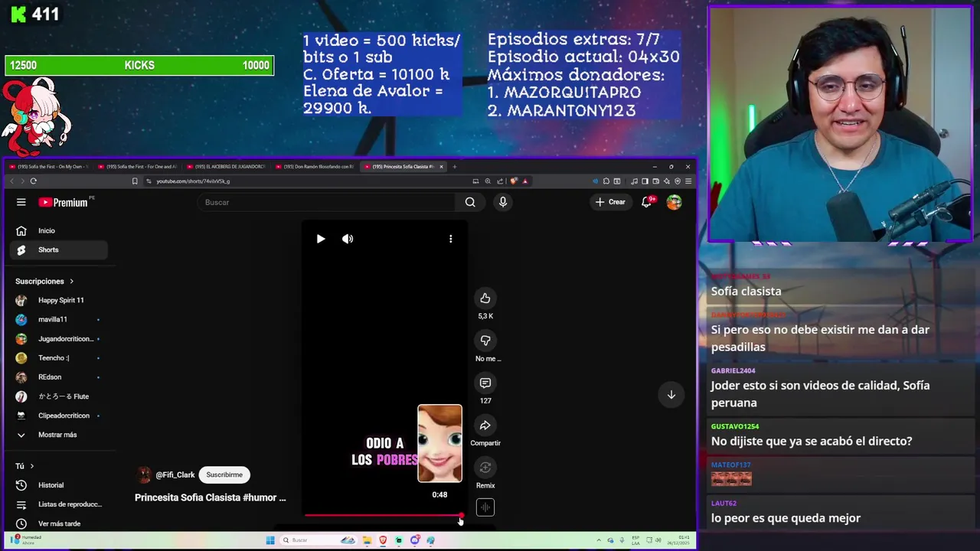This screenshot has height=551, width=980.
Task: Open Brave browser from taskbar
Action: coord(383,540)
